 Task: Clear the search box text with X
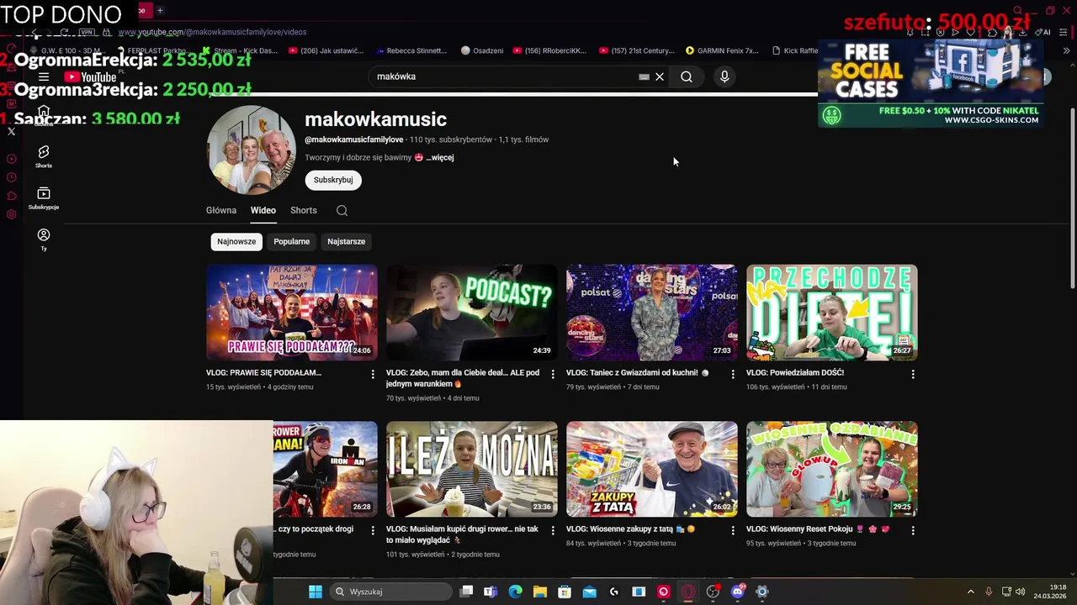tap(660, 76)
